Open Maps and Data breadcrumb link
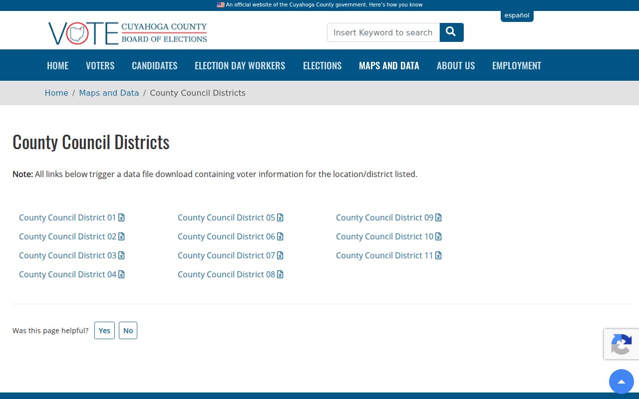Viewport: 639px width, 399px height. pos(109,93)
